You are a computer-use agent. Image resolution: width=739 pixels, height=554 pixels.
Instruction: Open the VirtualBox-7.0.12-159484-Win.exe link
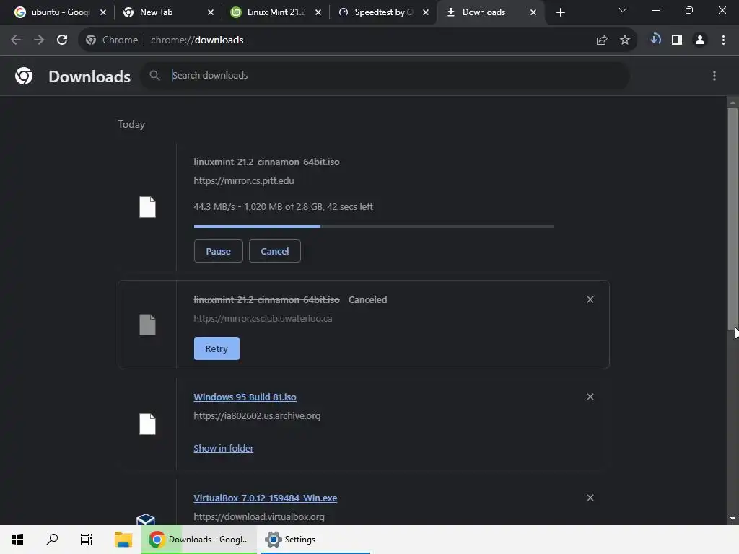point(266,498)
